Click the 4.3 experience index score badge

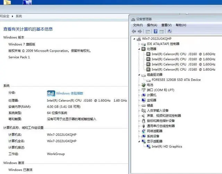(x=51, y=93)
